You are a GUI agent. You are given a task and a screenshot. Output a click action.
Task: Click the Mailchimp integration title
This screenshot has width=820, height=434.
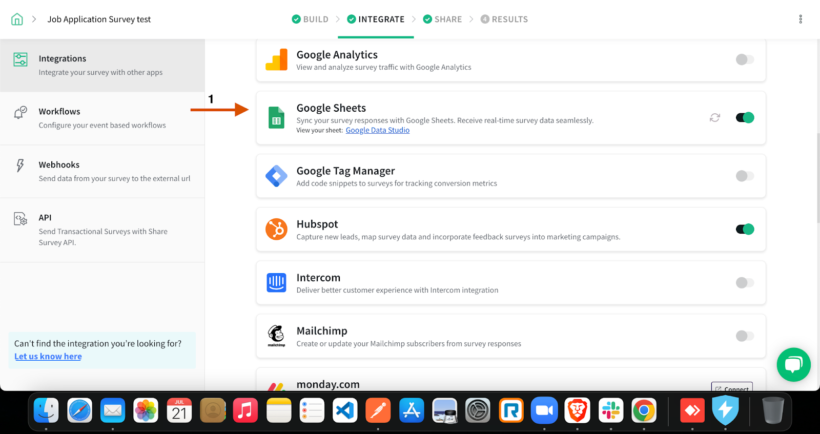tap(322, 331)
